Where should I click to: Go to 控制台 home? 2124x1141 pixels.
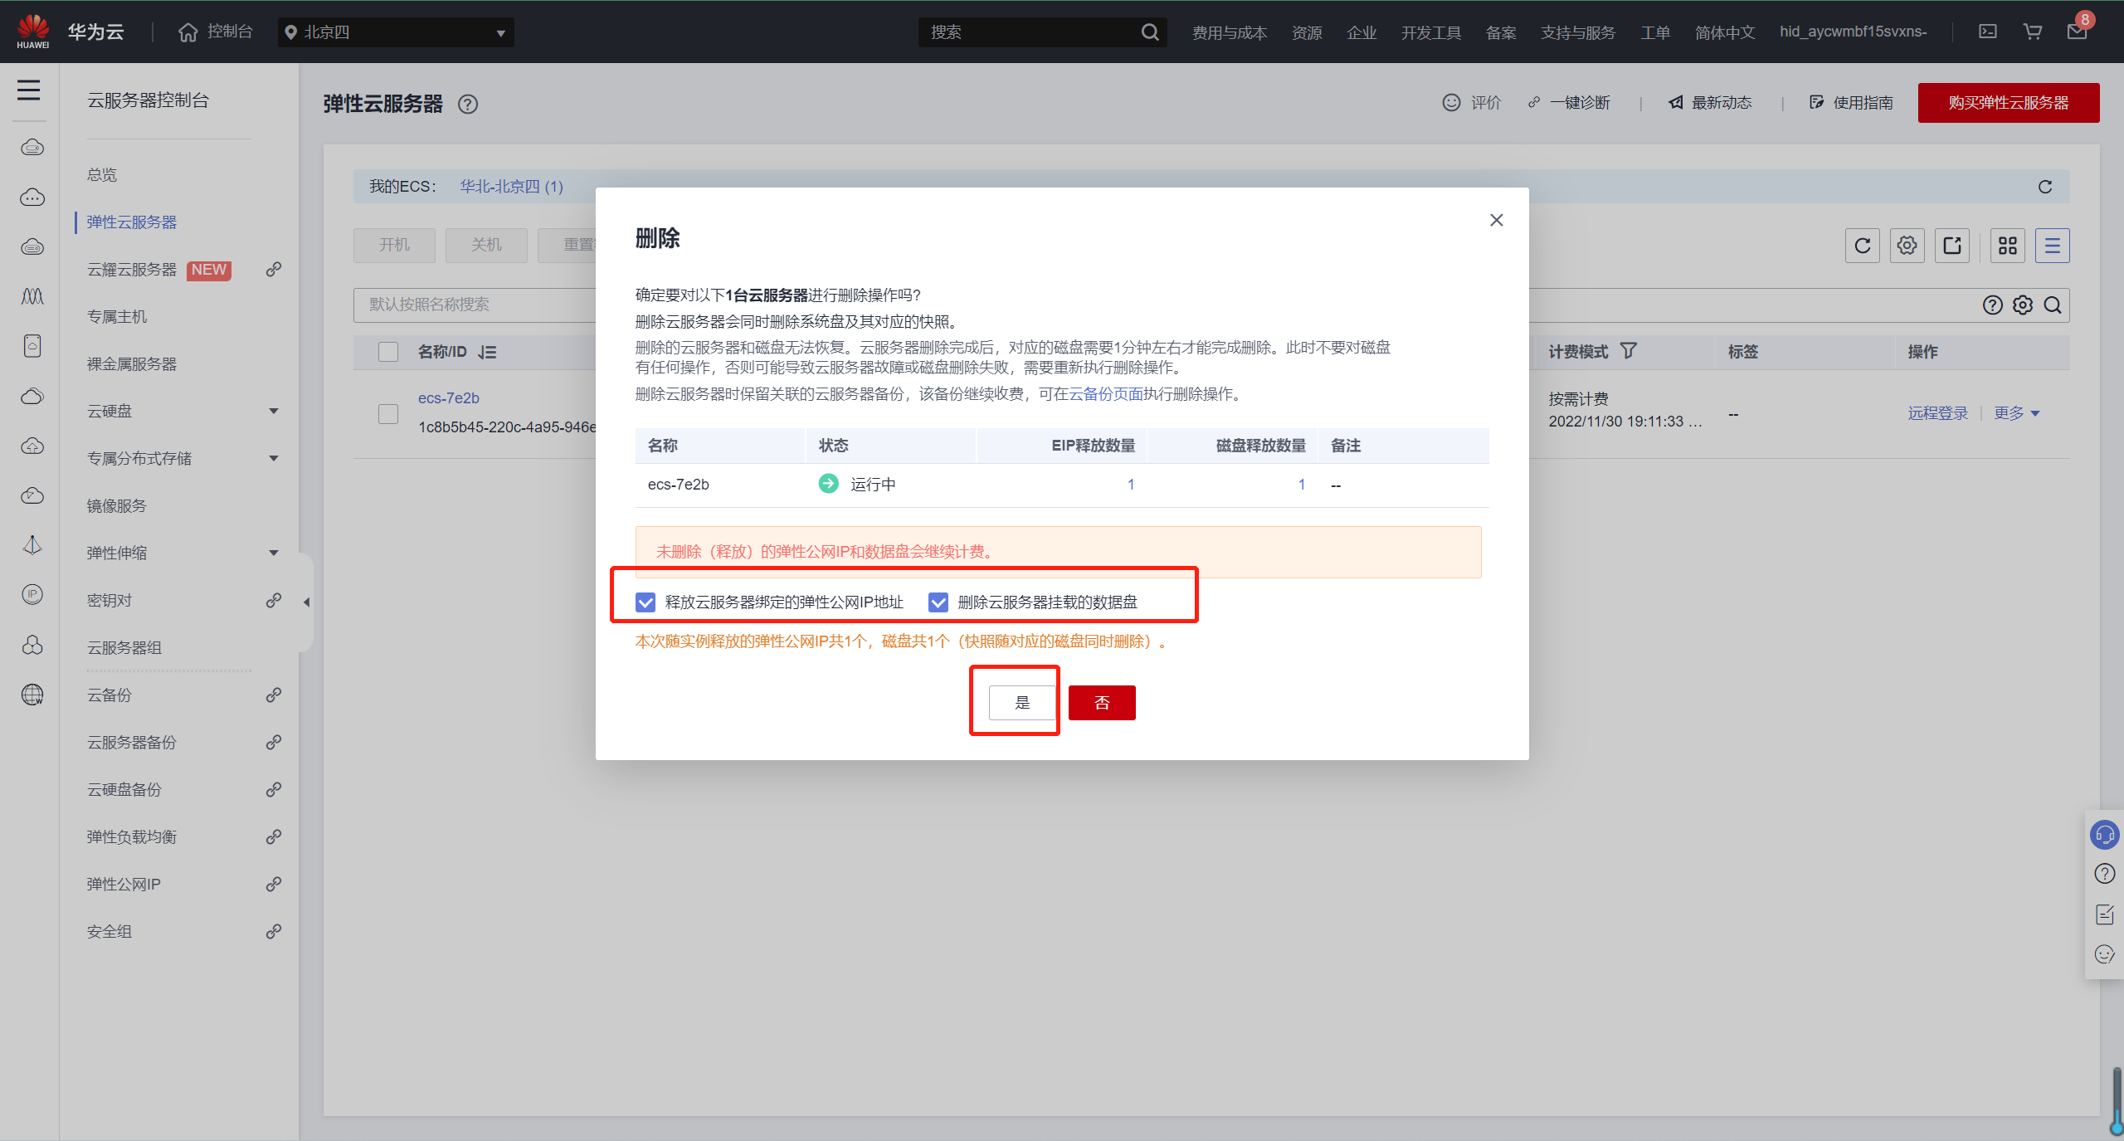216,32
